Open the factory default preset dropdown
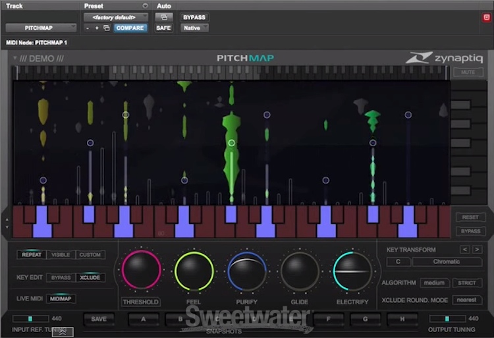 [x=116, y=17]
